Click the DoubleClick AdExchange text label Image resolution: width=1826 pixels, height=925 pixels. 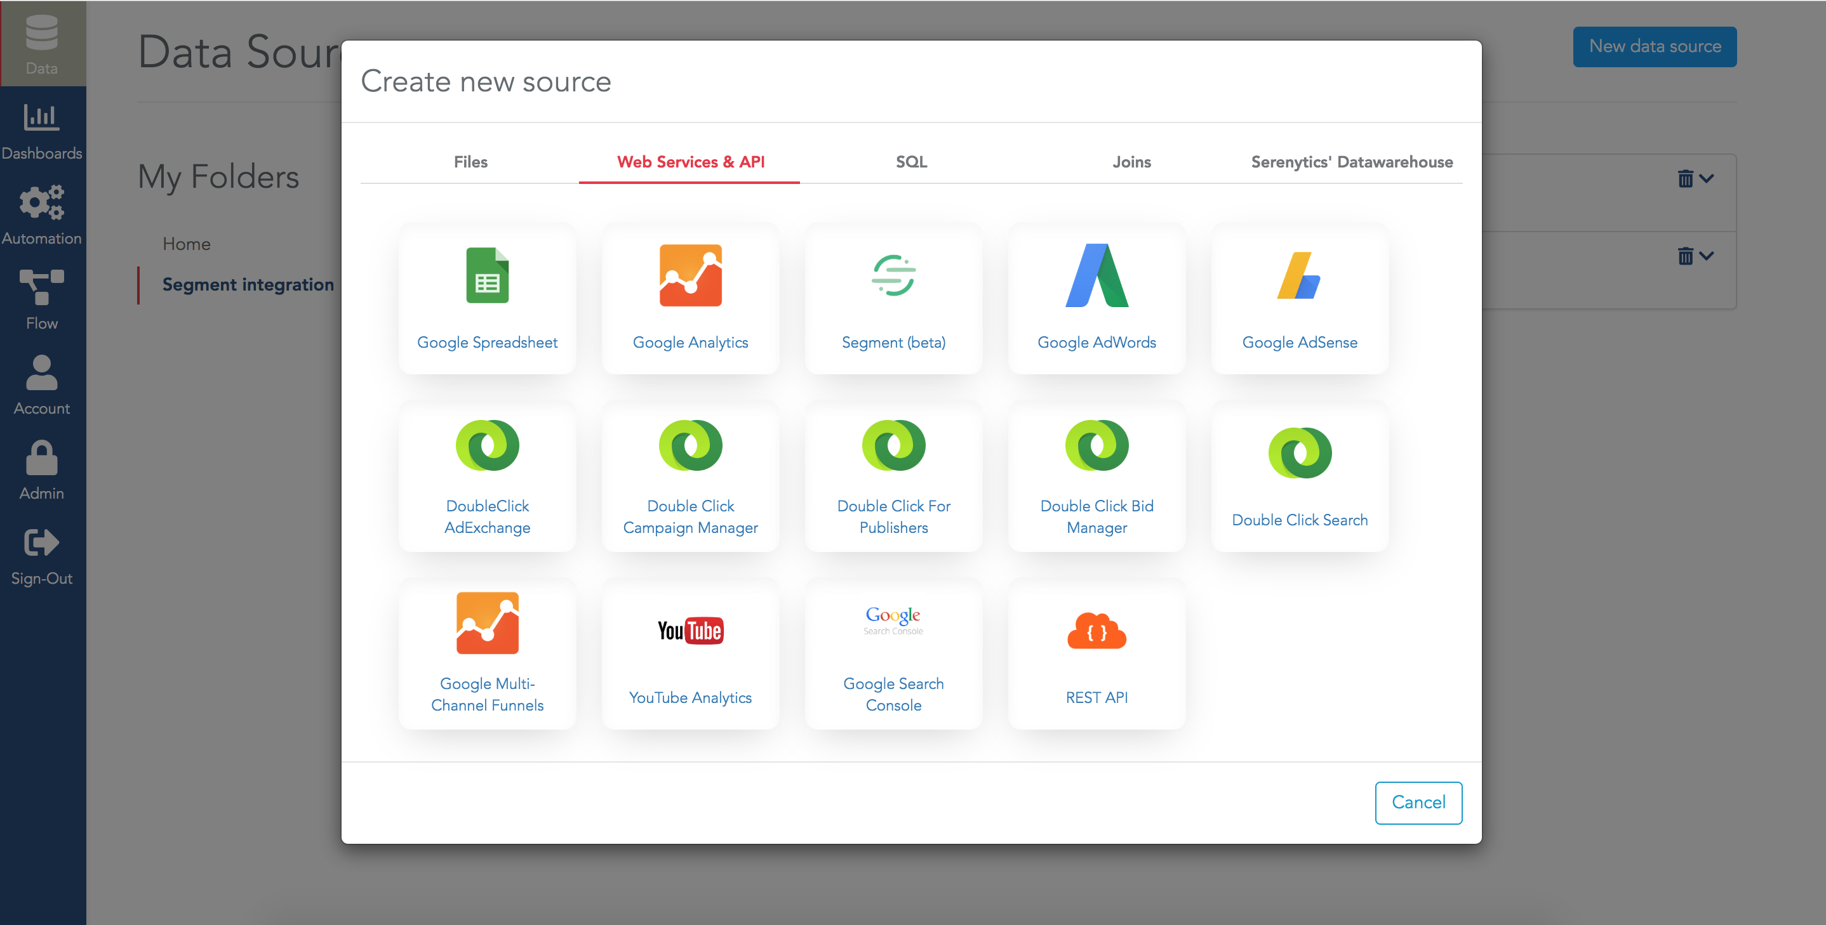click(488, 517)
